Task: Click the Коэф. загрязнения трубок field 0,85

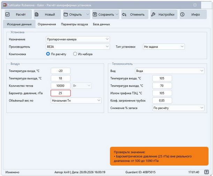Action: (162, 101)
